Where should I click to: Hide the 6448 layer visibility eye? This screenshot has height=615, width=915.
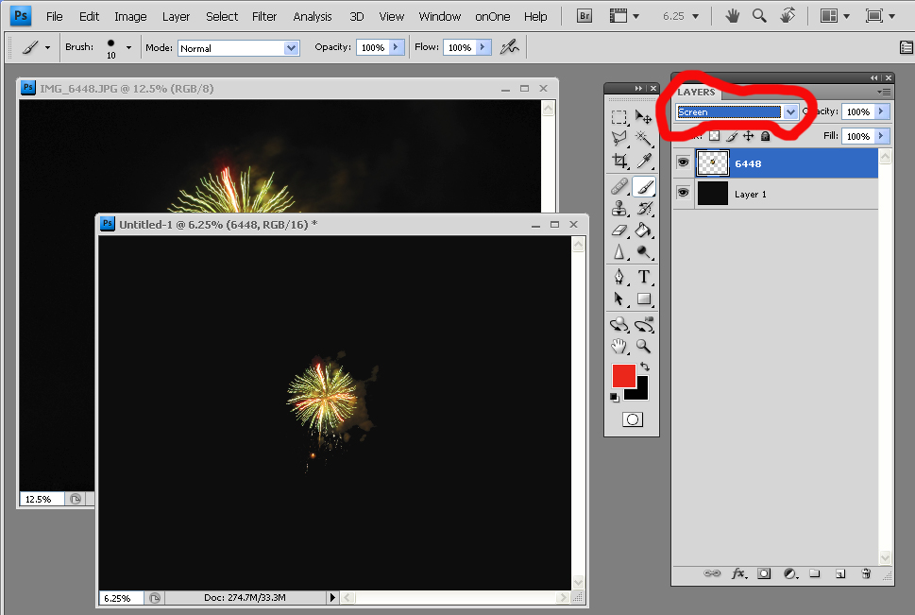pos(683,163)
